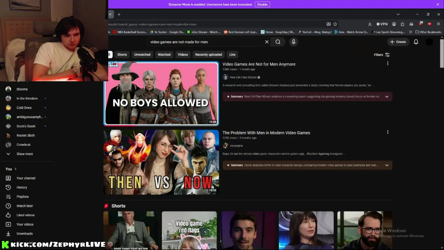
Task: Click the Real Life Fake Wizard channel avatar
Action: pos(225,77)
